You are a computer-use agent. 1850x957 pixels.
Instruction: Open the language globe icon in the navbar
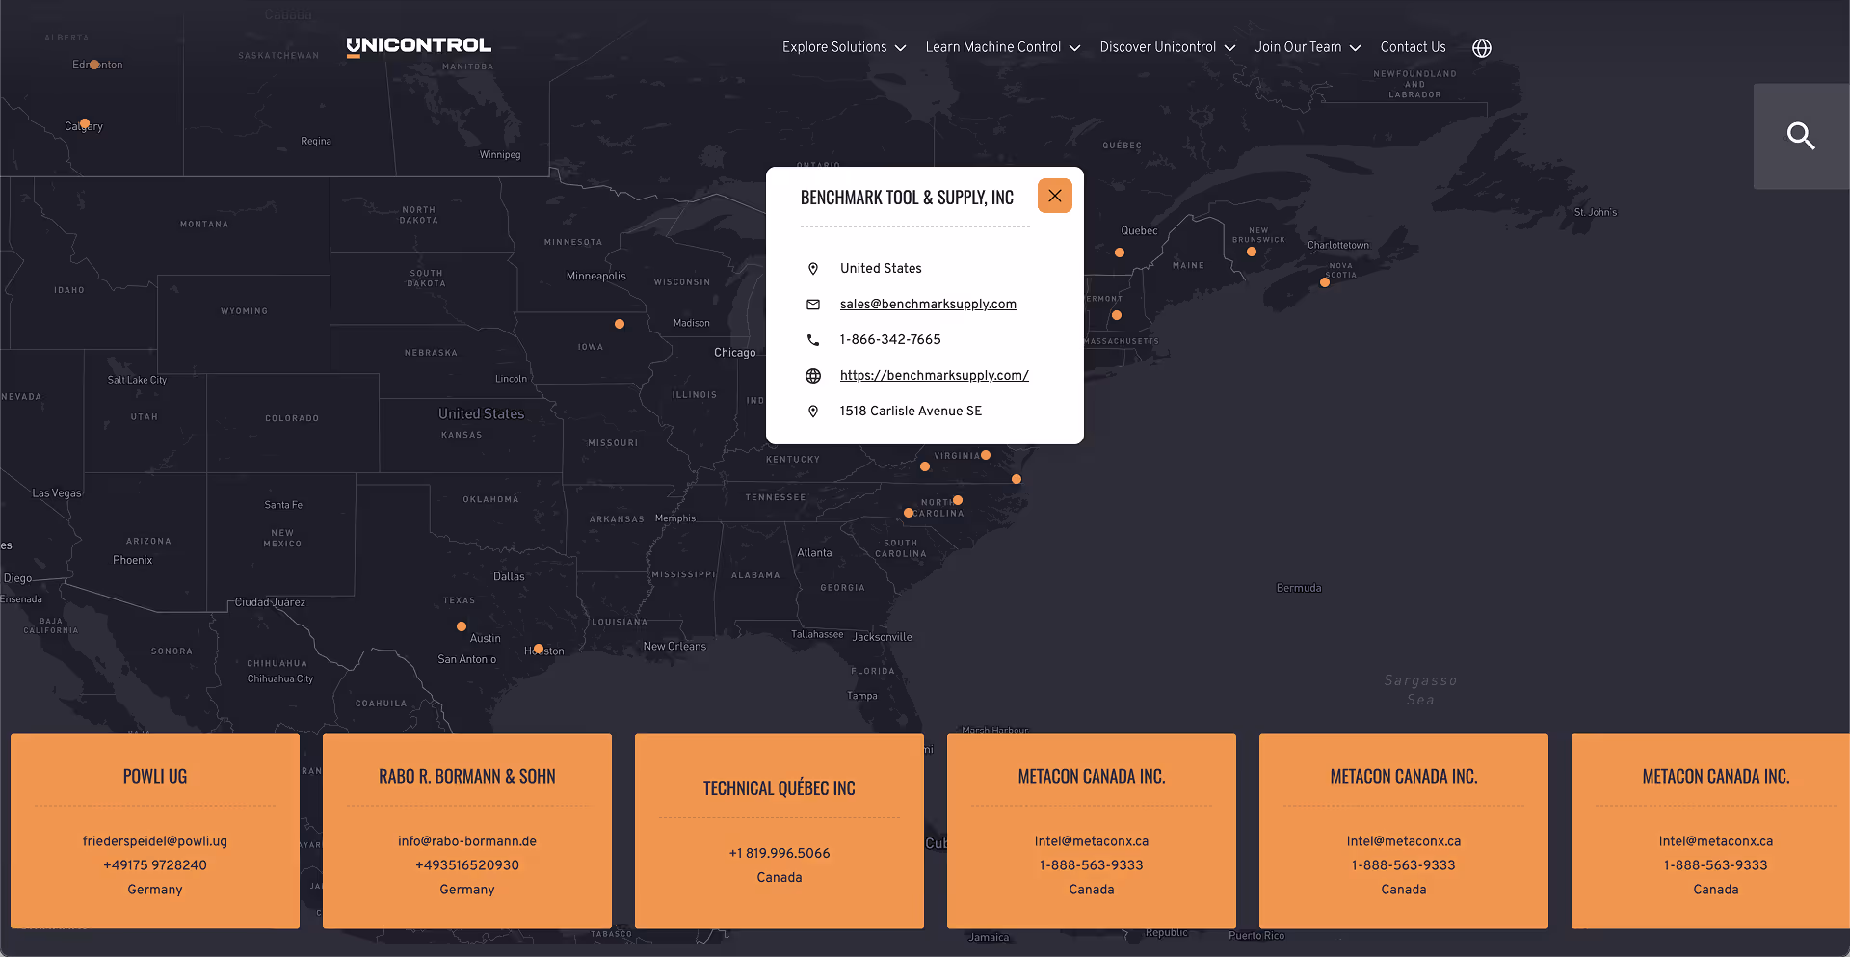click(x=1481, y=47)
